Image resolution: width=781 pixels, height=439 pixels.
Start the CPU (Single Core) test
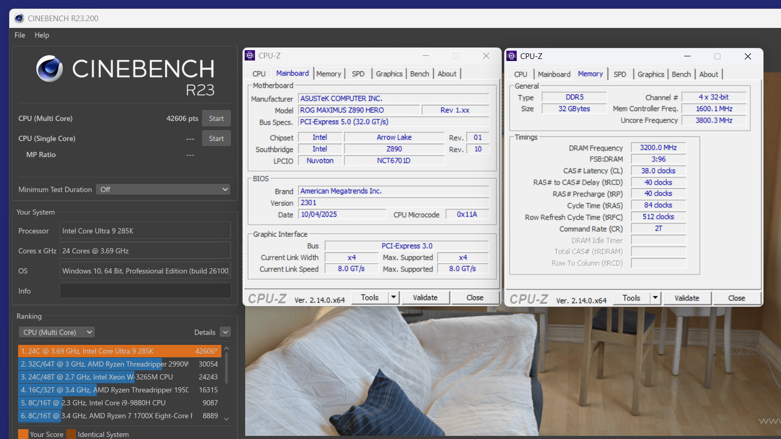[x=216, y=139]
